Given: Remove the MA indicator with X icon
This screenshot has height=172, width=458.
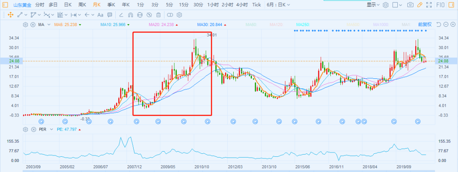Looking at the screenshot, I should point(33,25).
